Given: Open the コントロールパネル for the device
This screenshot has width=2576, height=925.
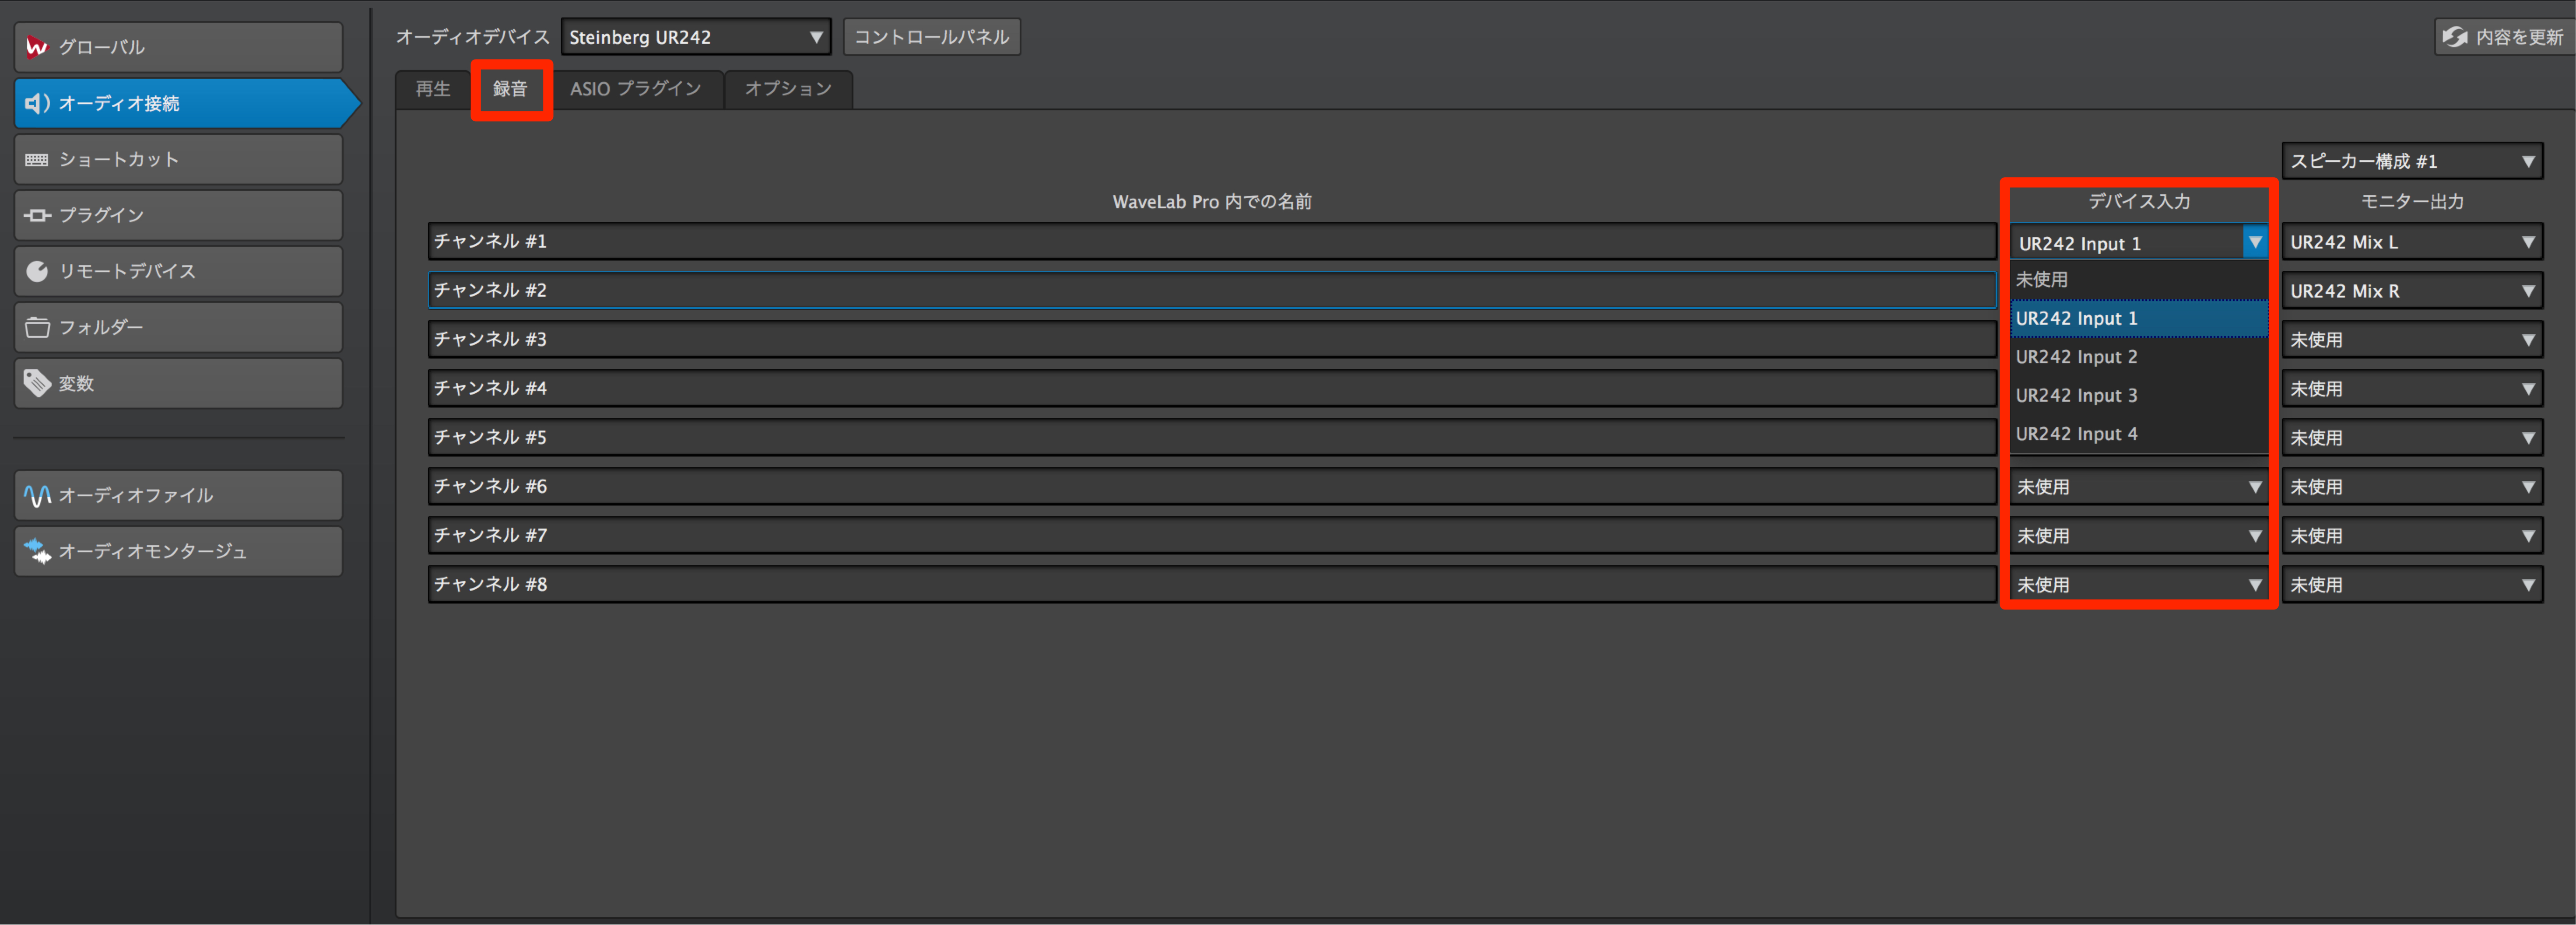Looking at the screenshot, I should (x=931, y=37).
